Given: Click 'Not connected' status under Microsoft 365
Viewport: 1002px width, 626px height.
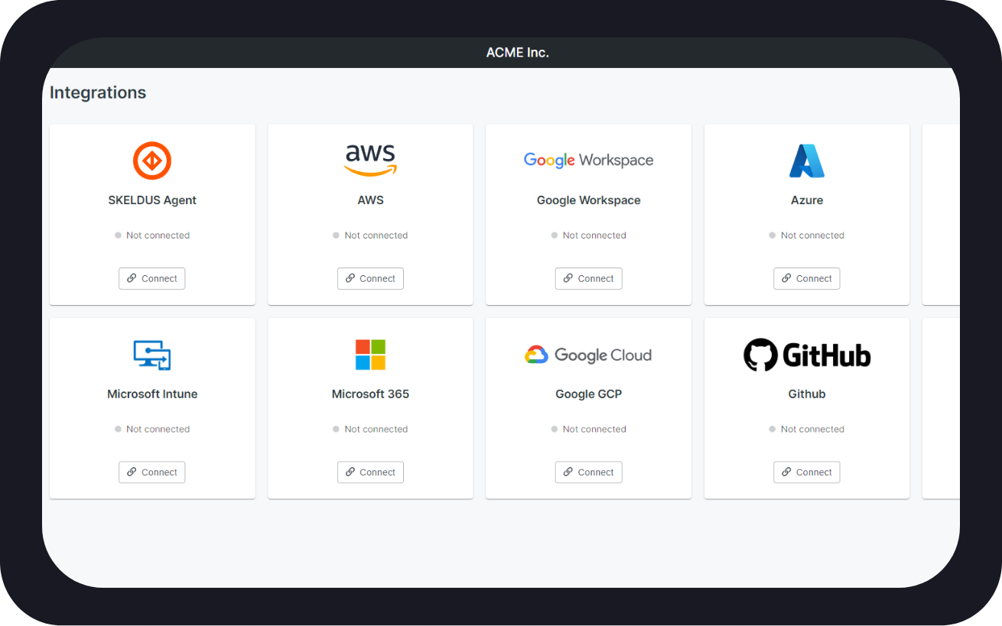Looking at the screenshot, I should (370, 430).
